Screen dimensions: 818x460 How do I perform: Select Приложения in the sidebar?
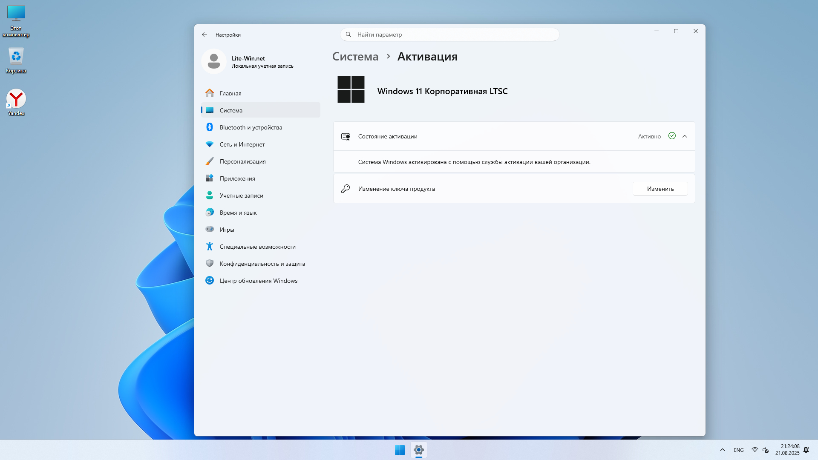coord(237,178)
